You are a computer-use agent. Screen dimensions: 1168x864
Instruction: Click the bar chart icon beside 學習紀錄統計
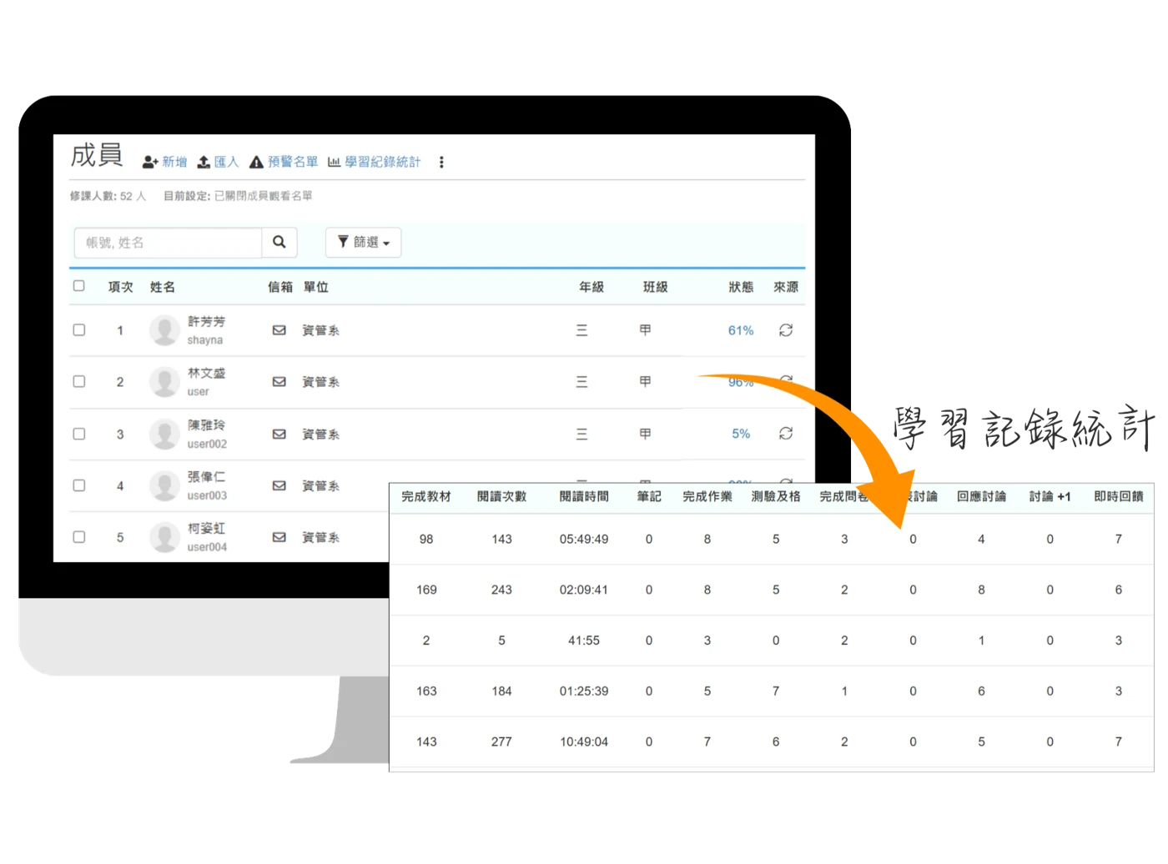(x=334, y=162)
